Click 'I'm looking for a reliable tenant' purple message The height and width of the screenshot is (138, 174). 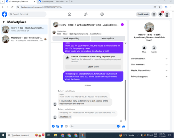pos(93,76)
